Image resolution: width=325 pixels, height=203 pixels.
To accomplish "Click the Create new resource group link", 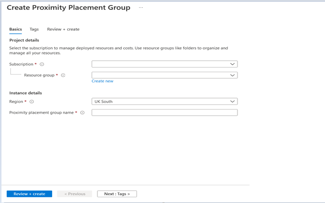I will 103,81.
